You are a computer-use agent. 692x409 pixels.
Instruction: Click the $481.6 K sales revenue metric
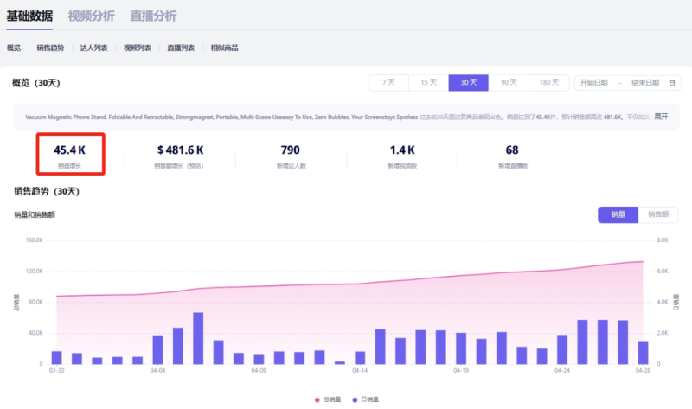point(180,154)
